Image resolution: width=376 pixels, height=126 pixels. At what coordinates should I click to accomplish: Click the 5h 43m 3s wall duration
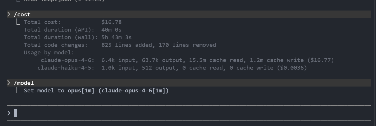pyautogui.click(x=117, y=37)
